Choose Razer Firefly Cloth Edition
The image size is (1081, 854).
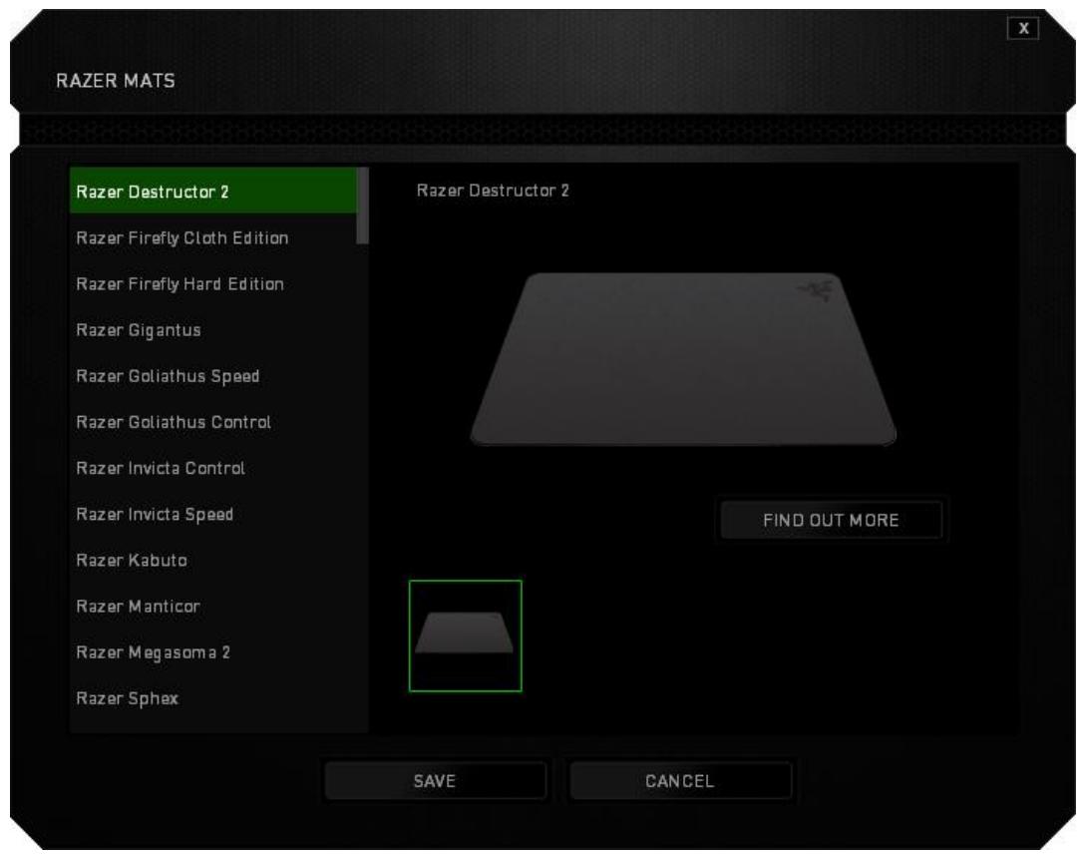(x=213, y=238)
